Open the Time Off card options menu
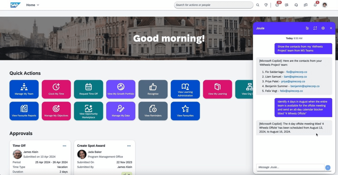Viewport: 338px width, 175px height. point(64,146)
